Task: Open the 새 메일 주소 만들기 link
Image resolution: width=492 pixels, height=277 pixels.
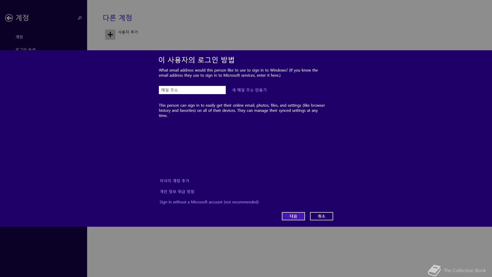Action: point(249,90)
